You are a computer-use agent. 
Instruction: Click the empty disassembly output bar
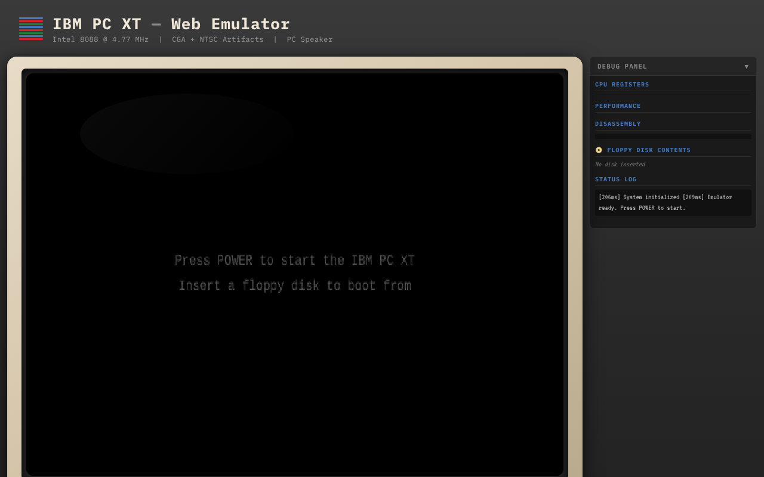(673, 137)
